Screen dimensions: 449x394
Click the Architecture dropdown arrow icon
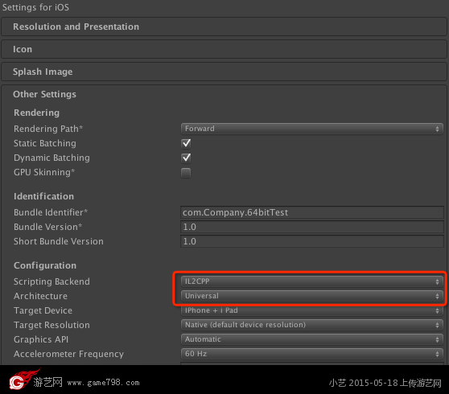(x=437, y=296)
